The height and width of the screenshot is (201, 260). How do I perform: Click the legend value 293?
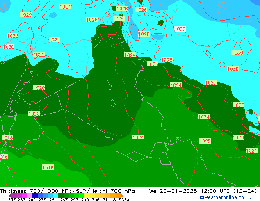pos(74,199)
